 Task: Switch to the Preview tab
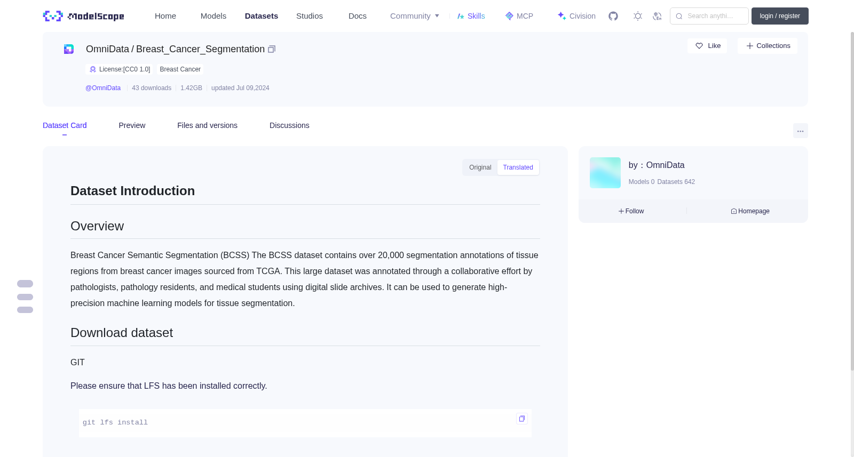pyautogui.click(x=132, y=125)
